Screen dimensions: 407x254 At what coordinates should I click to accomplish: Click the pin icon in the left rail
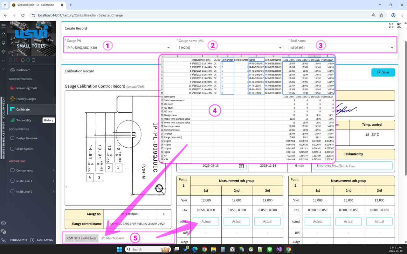pos(3,43)
